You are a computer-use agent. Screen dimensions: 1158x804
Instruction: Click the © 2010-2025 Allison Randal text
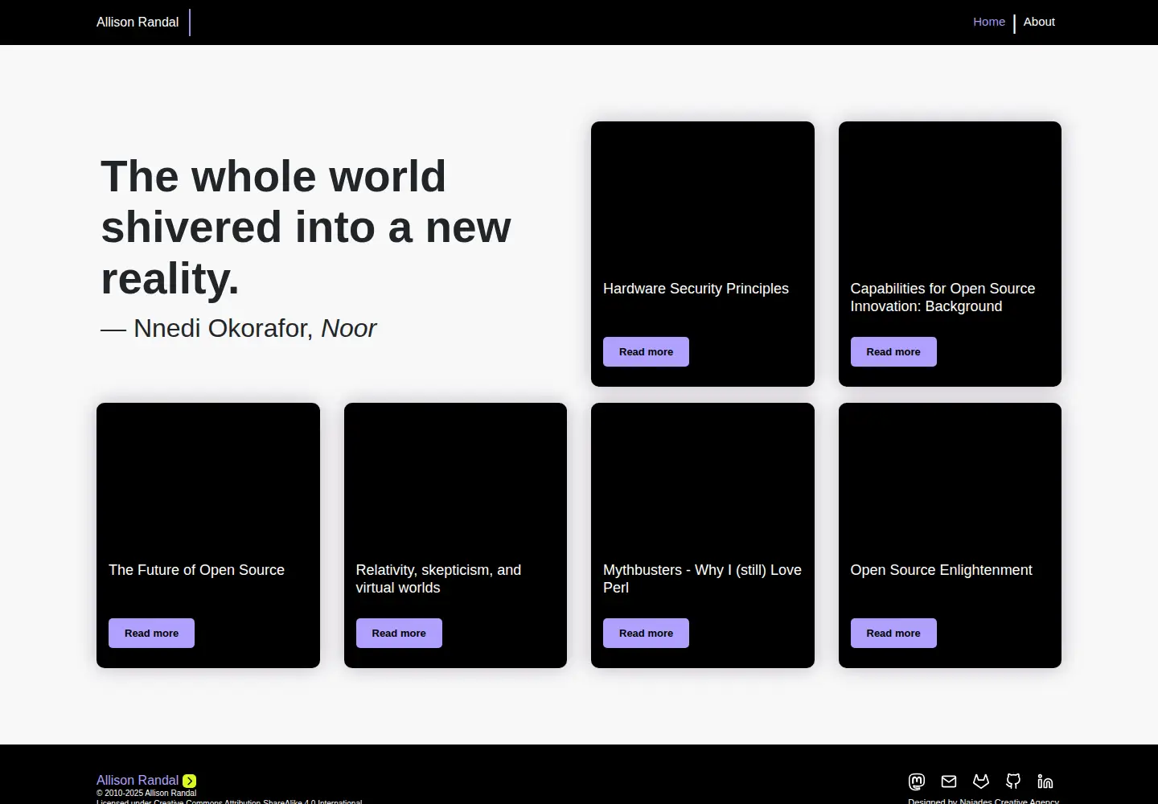146,793
